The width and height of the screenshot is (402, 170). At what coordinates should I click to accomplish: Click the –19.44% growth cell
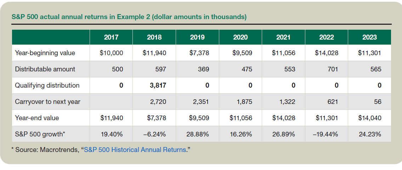coord(326,134)
